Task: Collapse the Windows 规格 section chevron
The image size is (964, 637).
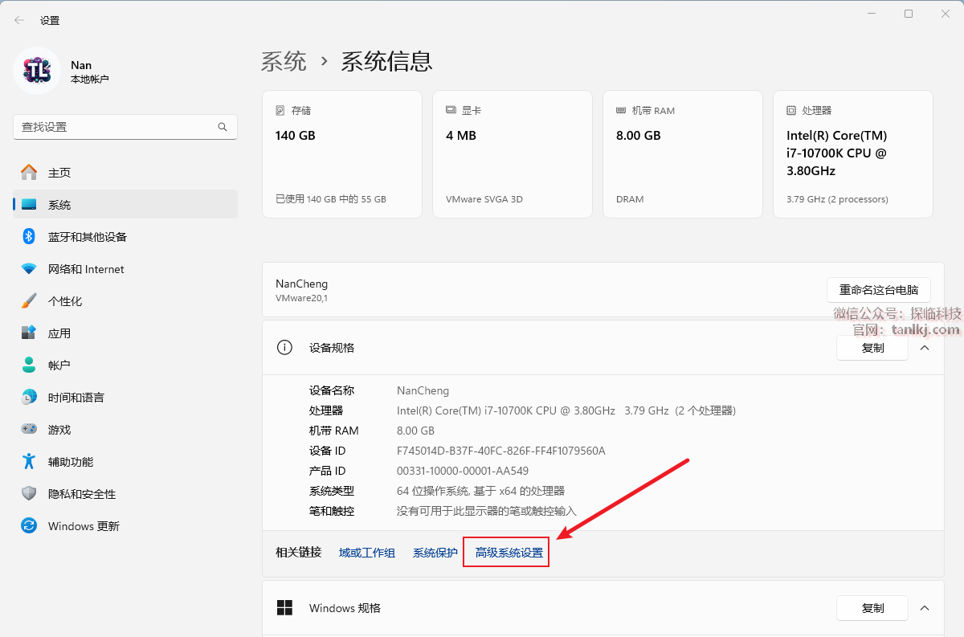Action: pyautogui.click(x=925, y=608)
